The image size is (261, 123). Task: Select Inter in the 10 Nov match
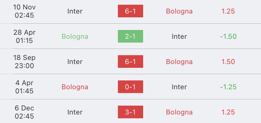coord(75,11)
